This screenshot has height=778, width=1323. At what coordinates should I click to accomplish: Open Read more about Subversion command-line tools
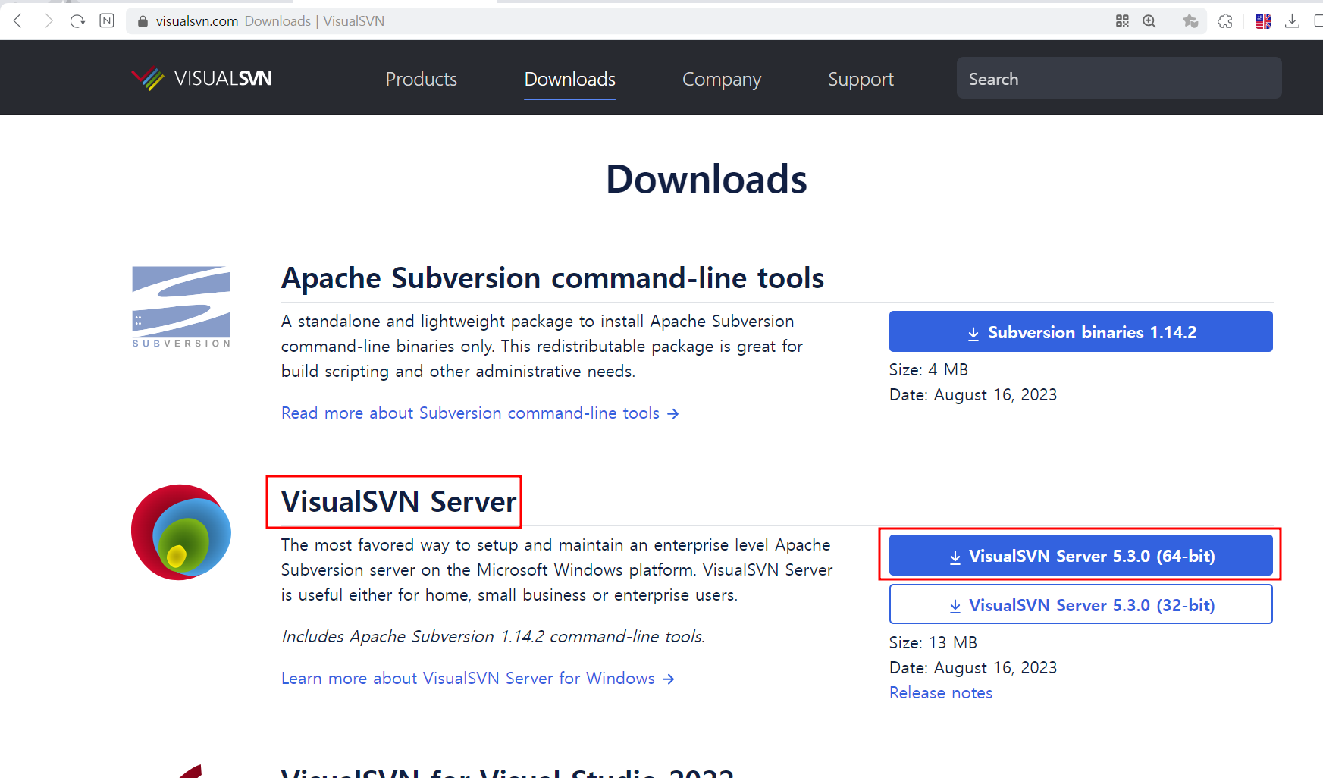[480, 413]
